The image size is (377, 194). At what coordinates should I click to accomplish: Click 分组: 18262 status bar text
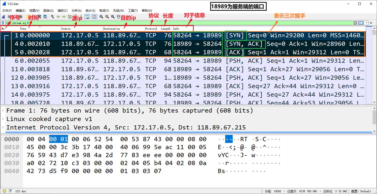[273, 191]
